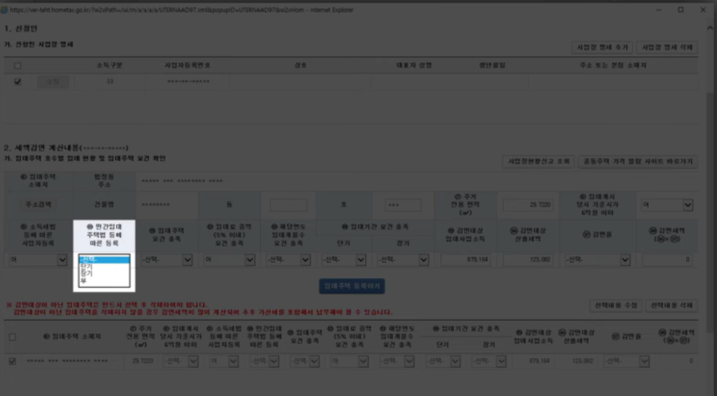The width and height of the screenshot is (717, 396).
Task: Click the 사업장 명세 추가 button
Action: pyautogui.click(x=603, y=47)
